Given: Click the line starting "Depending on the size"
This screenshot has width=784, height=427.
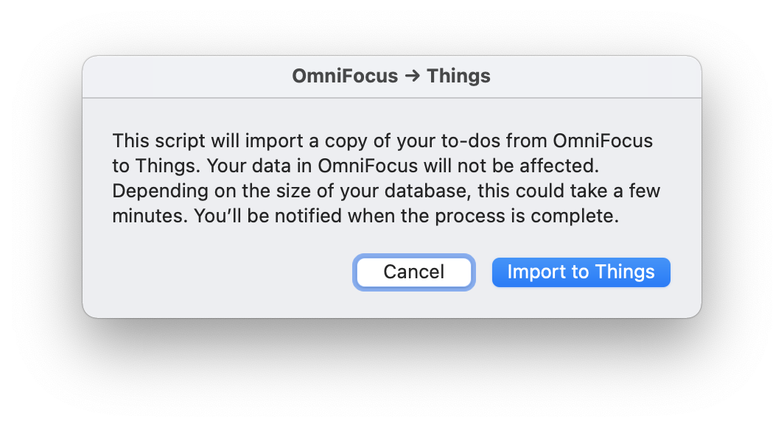Looking at the screenshot, I should pyautogui.click(x=386, y=191).
